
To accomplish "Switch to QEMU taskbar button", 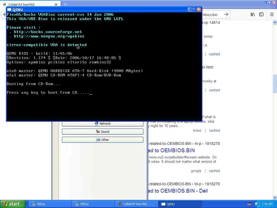I will (x=180, y=204).
